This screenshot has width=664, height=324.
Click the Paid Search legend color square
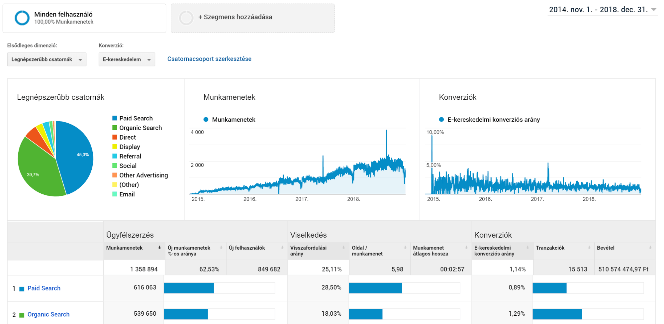pyautogui.click(x=115, y=118)
